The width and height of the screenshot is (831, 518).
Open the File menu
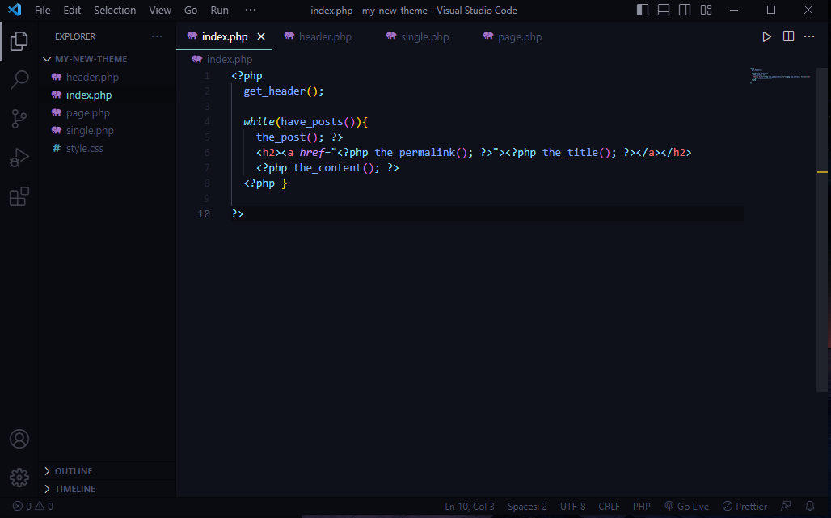[x=42, y=10]
